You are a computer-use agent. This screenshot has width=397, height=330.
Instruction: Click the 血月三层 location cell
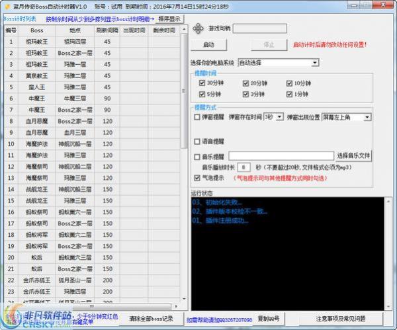75,133
